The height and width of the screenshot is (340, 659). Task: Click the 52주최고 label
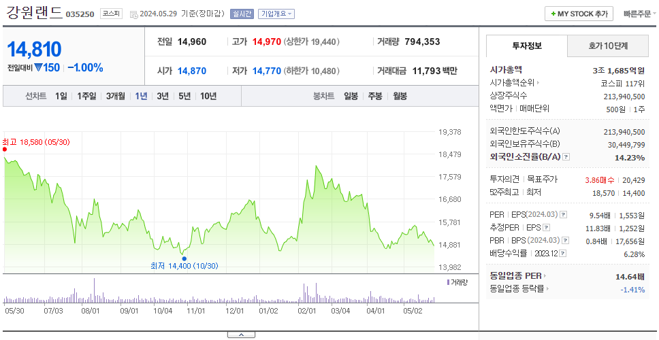tap(504, 192)
